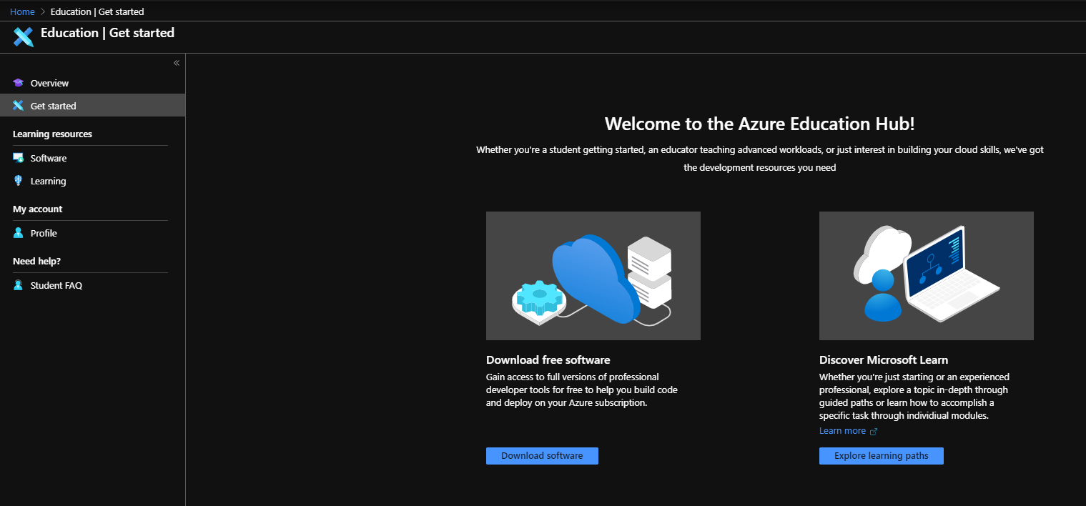
Task: Click the Discover Microsoft Learn laptop illustration
Action: click(x=927, y=276)
